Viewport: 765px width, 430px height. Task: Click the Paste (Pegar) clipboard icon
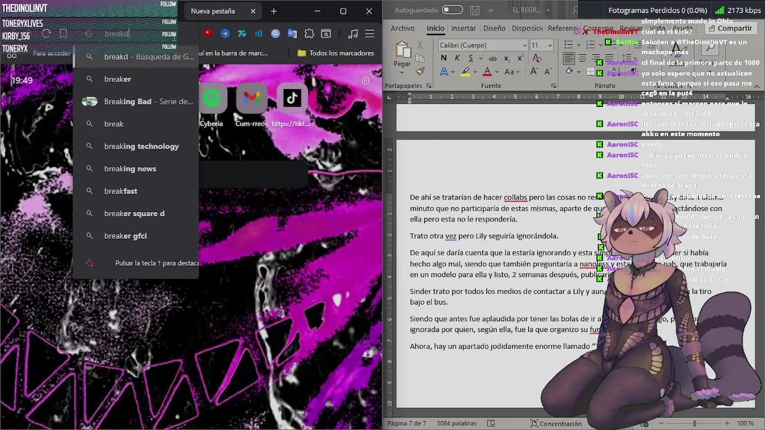pos(402,50)
